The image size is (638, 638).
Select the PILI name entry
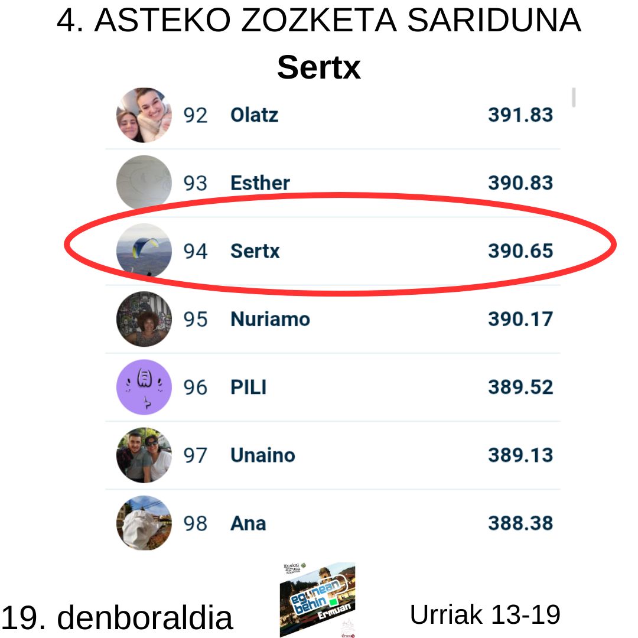coord(248,388)
